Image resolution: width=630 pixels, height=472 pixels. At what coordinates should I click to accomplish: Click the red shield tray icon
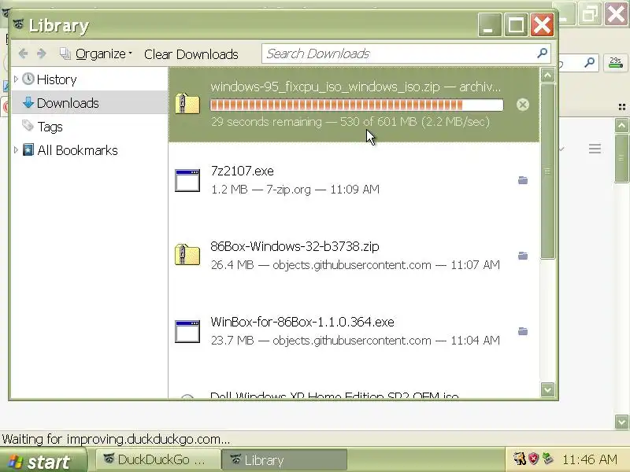[x=533, y=459]
